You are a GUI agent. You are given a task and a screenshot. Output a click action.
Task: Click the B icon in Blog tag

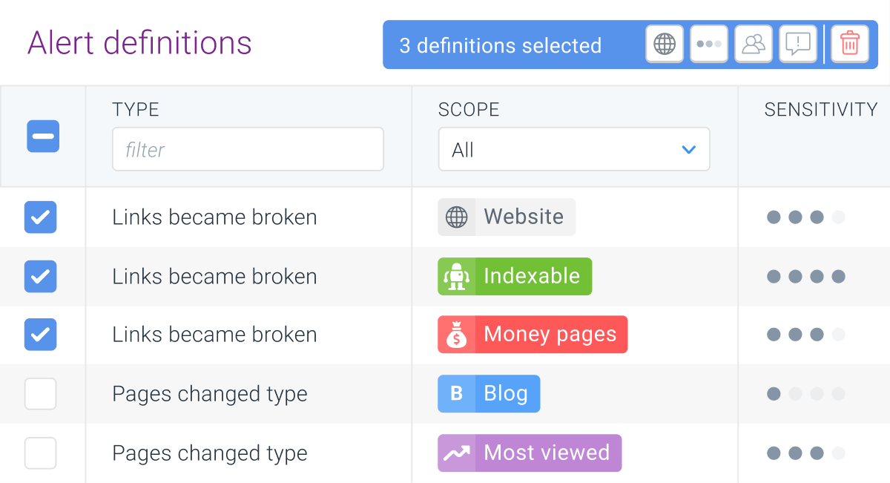(x=456, y=394)
